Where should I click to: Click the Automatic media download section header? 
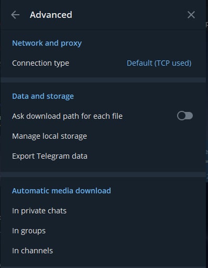(61, 191)
